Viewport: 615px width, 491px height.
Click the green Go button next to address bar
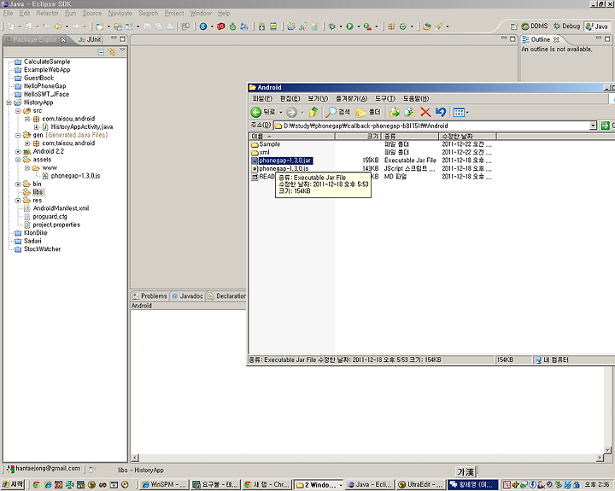tap(606, 126)
